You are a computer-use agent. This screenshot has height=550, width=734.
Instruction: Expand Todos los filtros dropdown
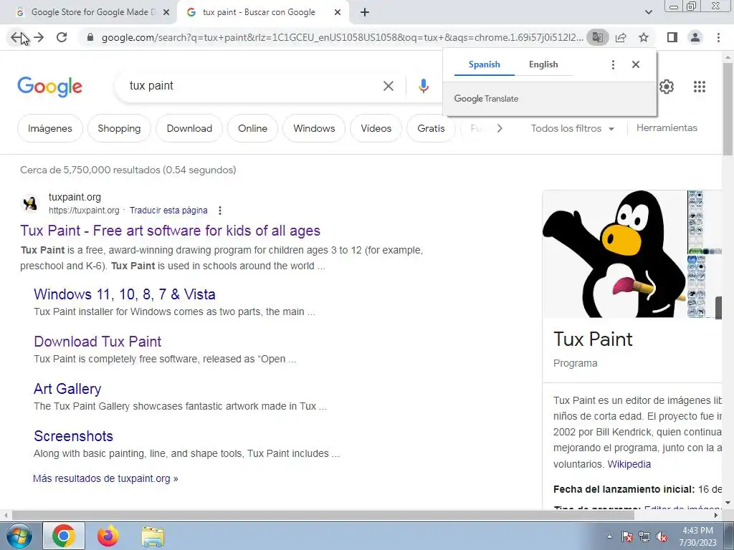tap(572, 128)
